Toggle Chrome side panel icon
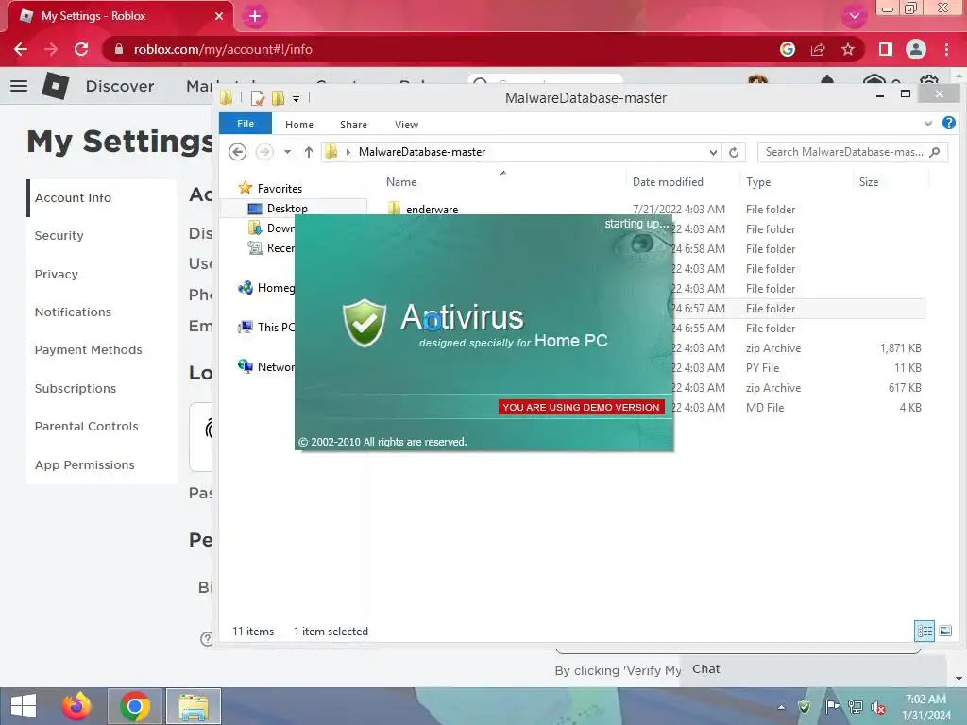 point(886,49)
